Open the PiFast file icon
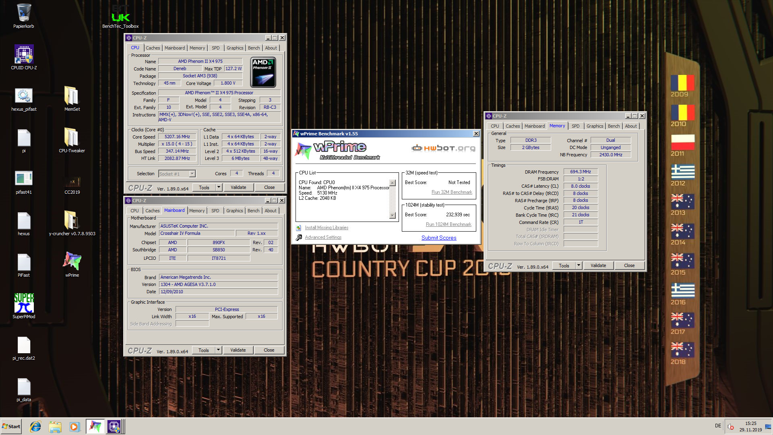 click(x=24, y=265)
